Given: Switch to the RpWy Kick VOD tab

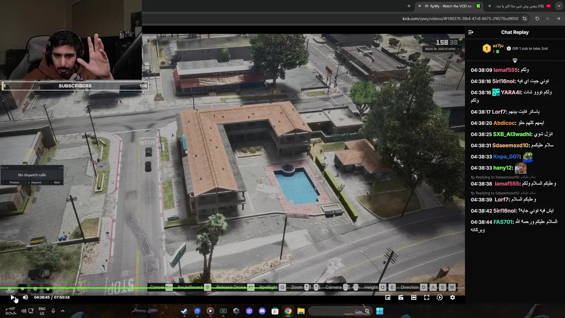Looking at the screenshot, I should pyautogui.click(x=450, y=6).
